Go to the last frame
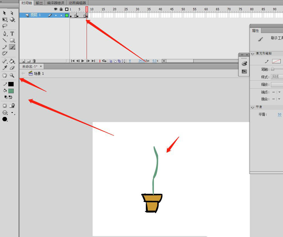The width and height of the screenshot is (283, 237). pos(93,61)
